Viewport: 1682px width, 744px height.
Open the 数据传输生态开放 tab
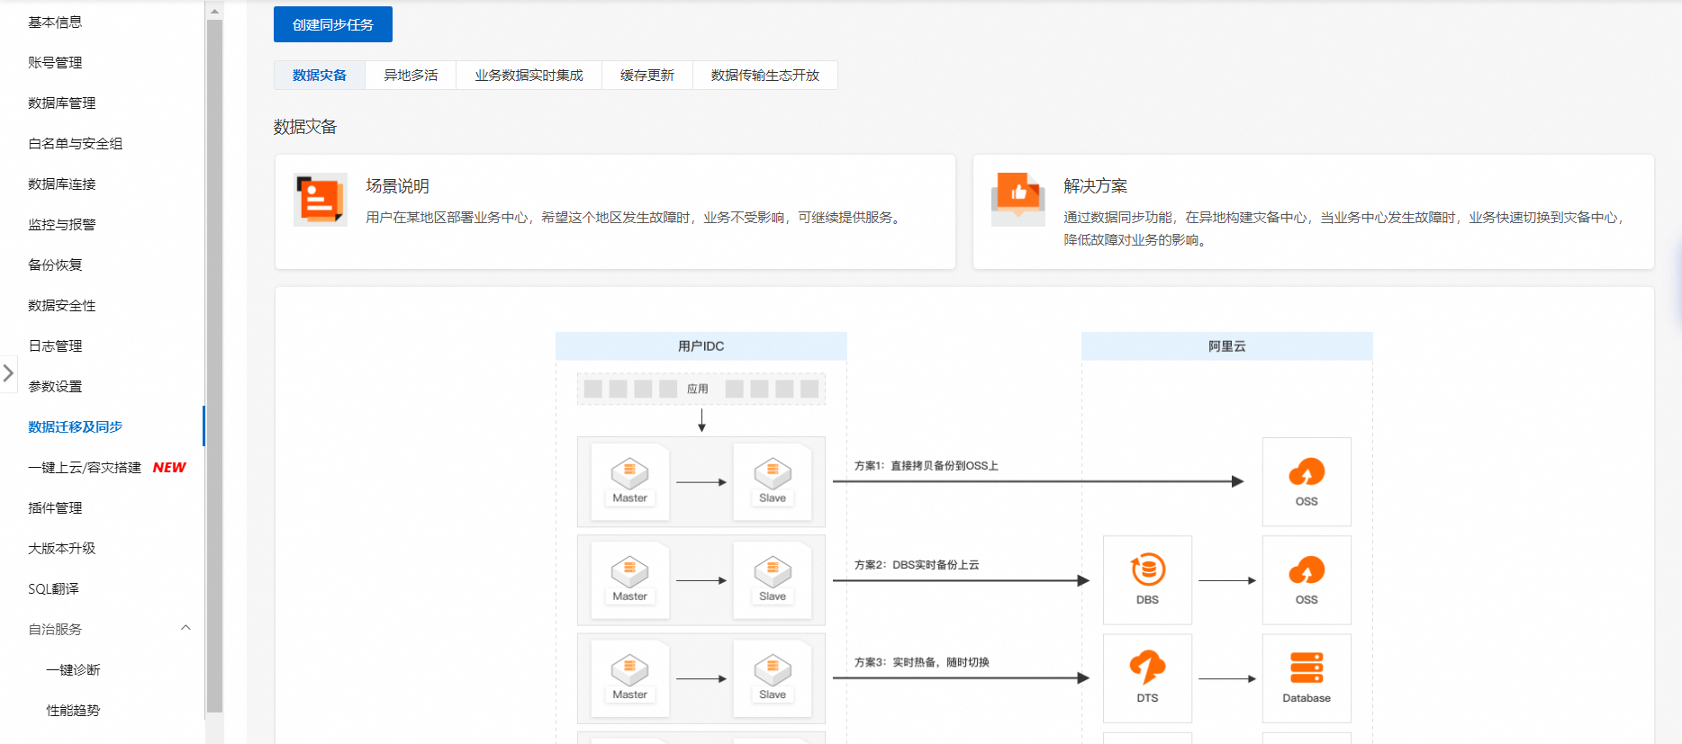pyautogui.click(x=765, y=76)
